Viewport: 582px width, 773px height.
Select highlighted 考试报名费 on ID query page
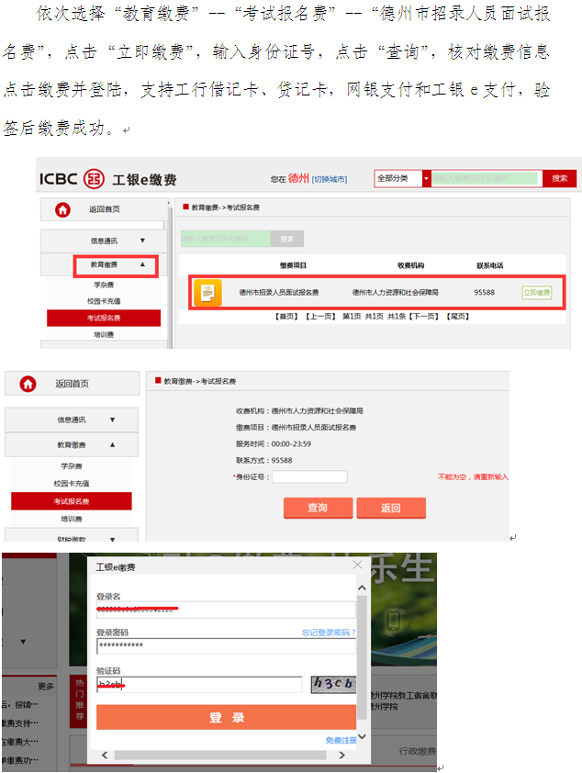tap(72, 501)
